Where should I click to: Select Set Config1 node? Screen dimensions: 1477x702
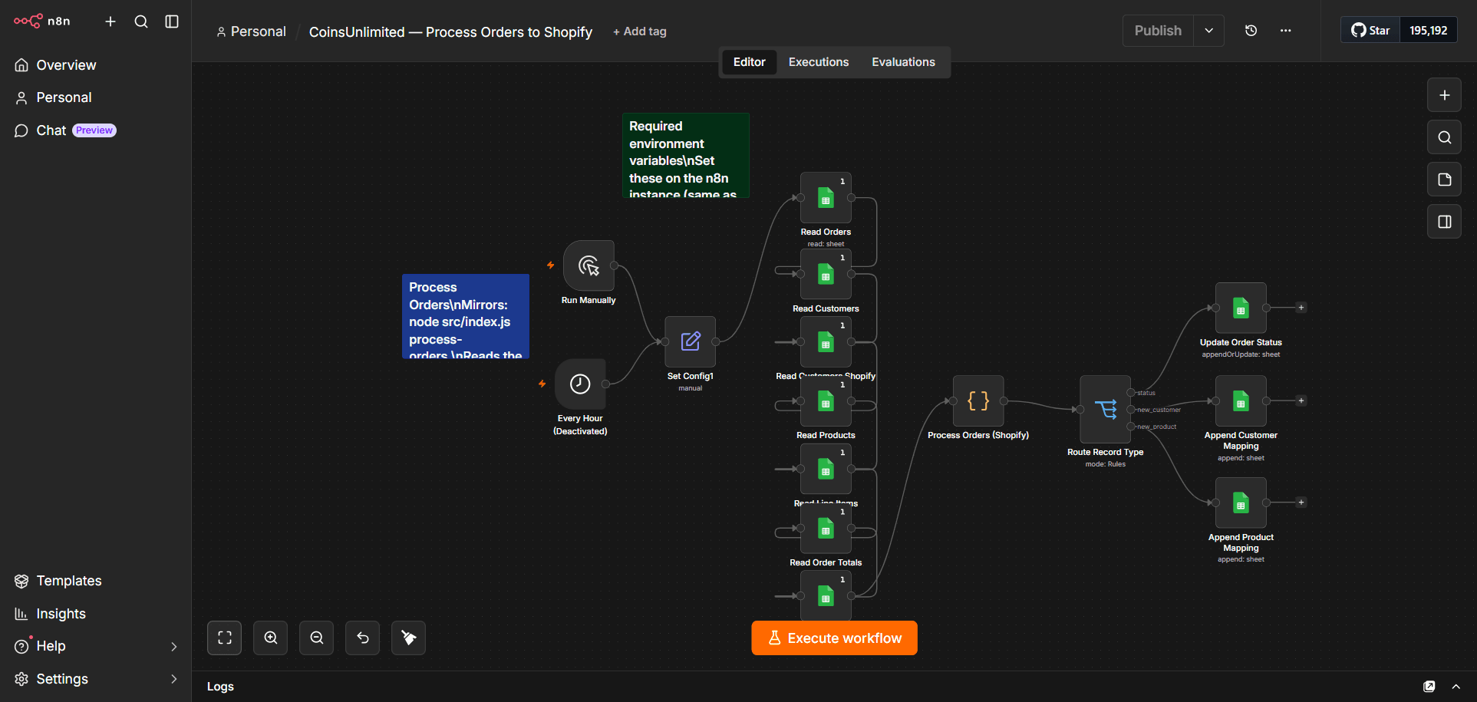coord(691,342)
